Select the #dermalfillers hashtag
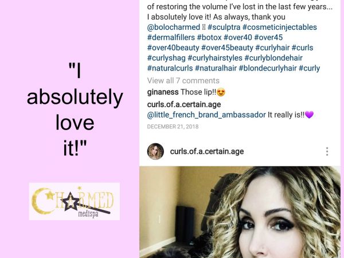The height and width of the screenshot is (258, 344). click(x=171, y=37)
